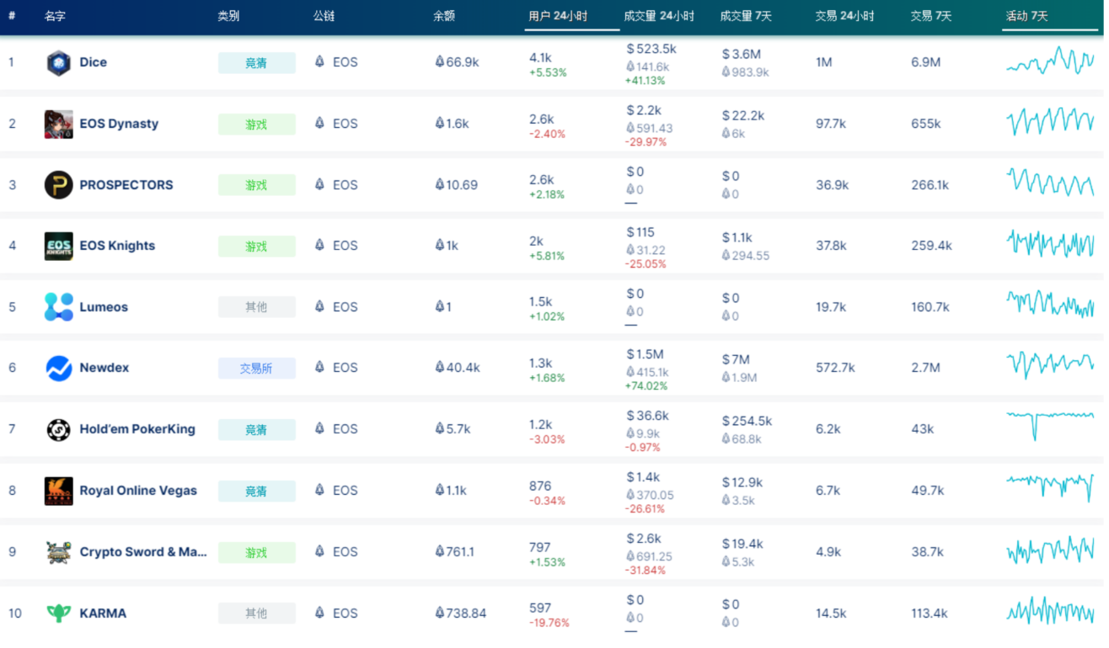Click the EOS Dynasty game logo
Image resolution: width=1109 pixels, height=648 pixels.
[x=58, y=125]
